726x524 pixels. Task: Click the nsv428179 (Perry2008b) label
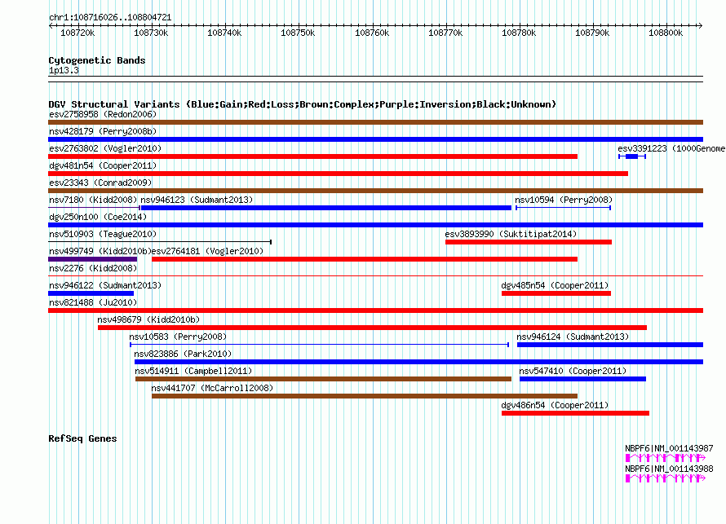point(103,131)
